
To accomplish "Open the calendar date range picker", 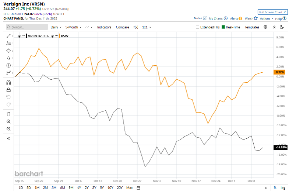I will point(138,188).
